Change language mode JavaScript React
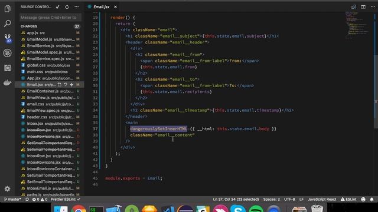Image resolution: width=378 pixels, height=212 pixels. (322, 199)
